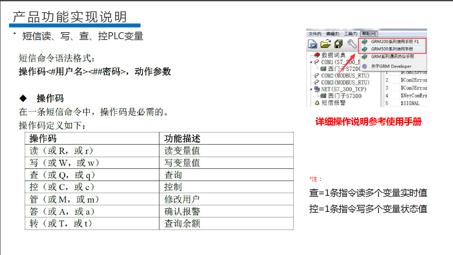Collapse the COM1 tree node
Image resolution: width=453 pixels, height=255 pixels.
[x=311, y=62]
